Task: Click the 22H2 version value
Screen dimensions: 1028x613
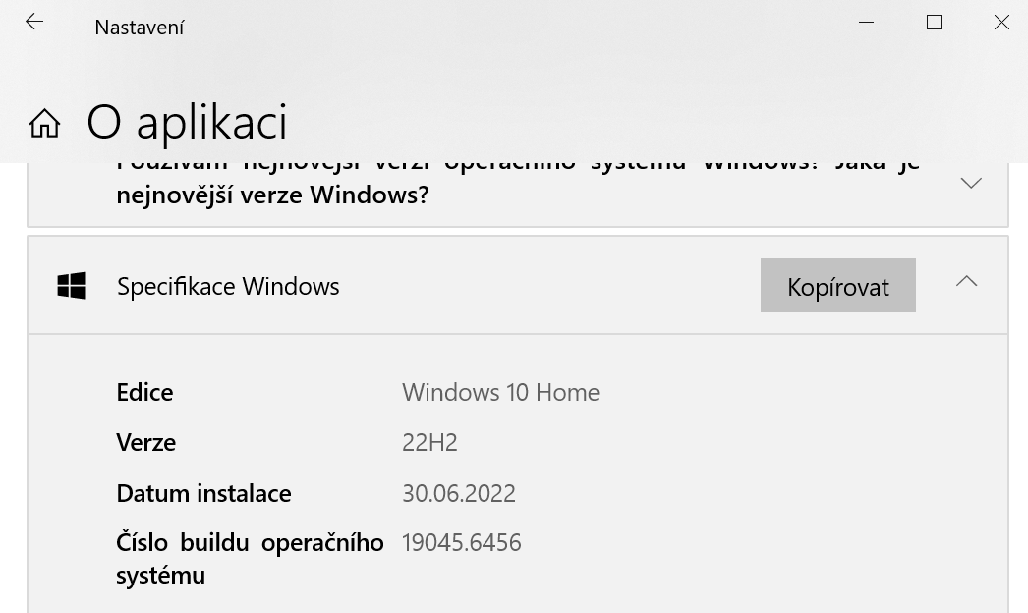Action: pyautogui.click(x=429, y=442)
